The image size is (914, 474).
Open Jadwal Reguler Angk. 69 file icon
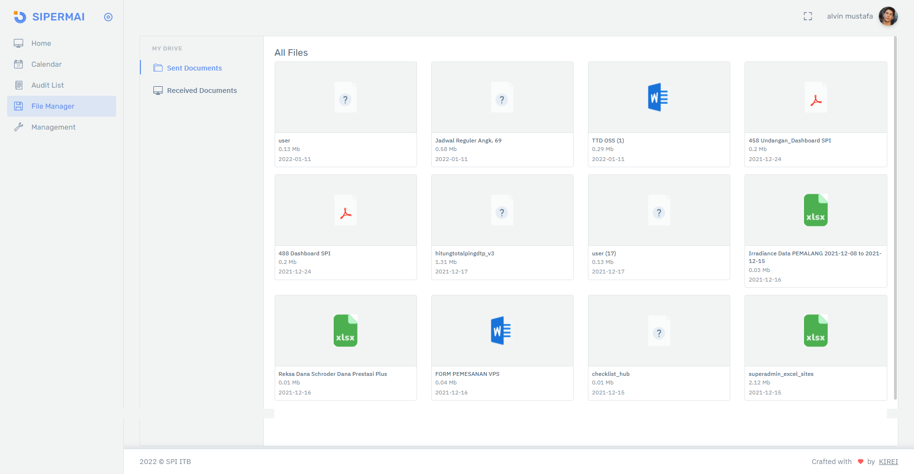click(x=502, y=97)
